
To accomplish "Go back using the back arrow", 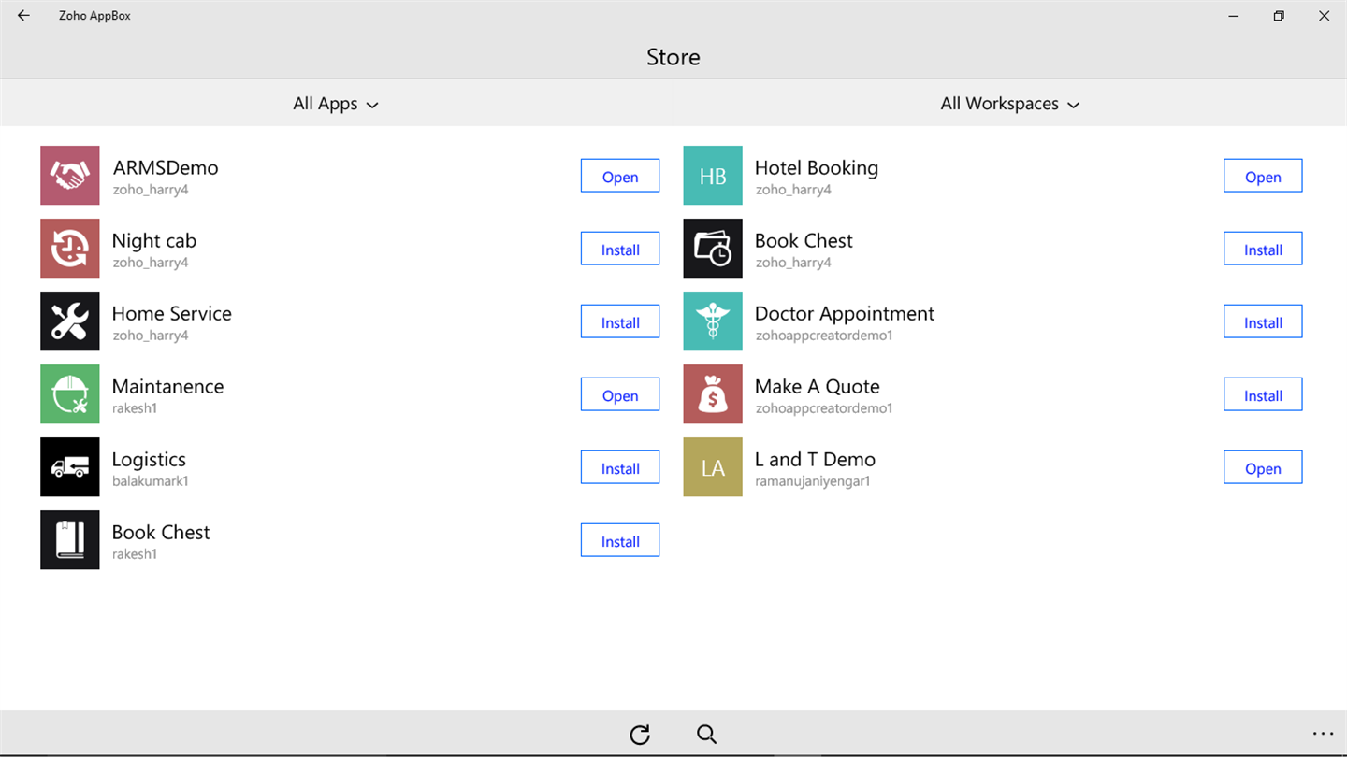I will [x=23, y=16].
